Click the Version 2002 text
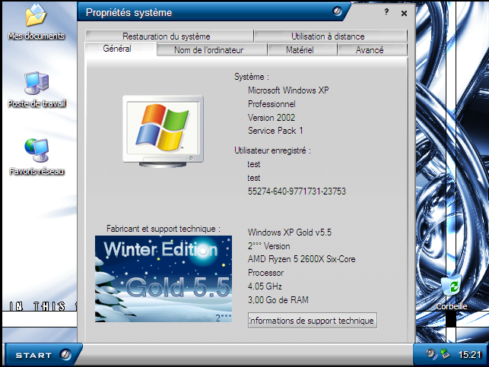 click(x=271, y=118)
